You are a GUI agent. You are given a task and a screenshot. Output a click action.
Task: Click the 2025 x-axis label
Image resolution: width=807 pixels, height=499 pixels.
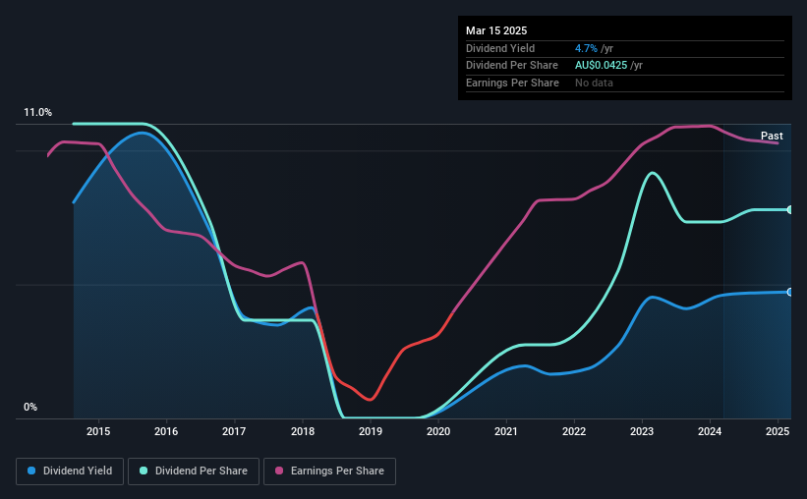778,431
